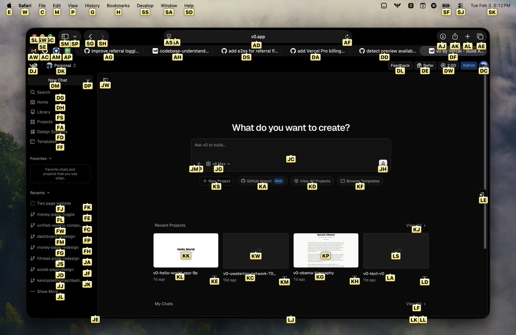
Task: Click the 2.00 credits balance
Action: click(x=448, y=65)
